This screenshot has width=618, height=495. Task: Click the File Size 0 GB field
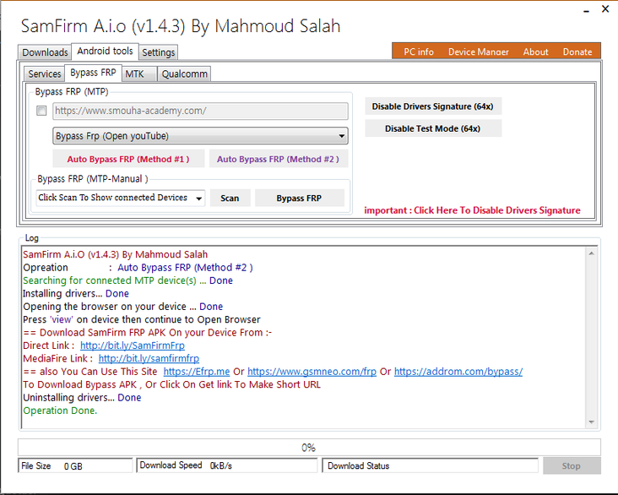pos(75,465)
